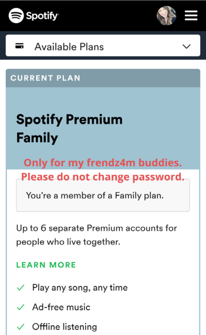Open the user profile avatar photo
Viewport: 206px width, 335px height.
[167, 16]
